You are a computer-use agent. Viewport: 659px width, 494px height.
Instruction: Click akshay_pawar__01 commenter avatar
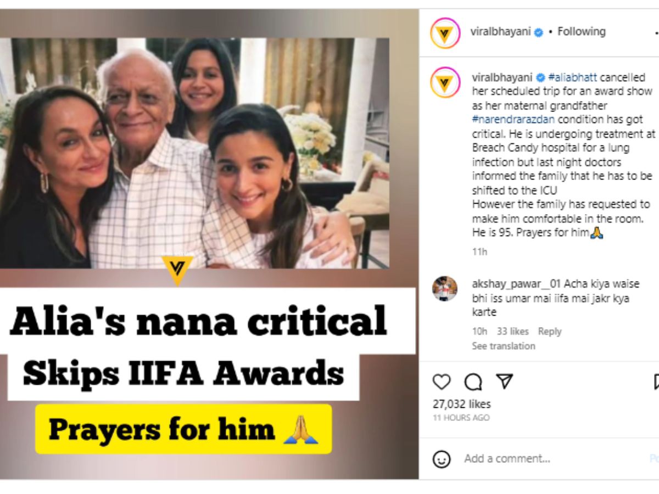pyautogui.click(x=445, y=289)
